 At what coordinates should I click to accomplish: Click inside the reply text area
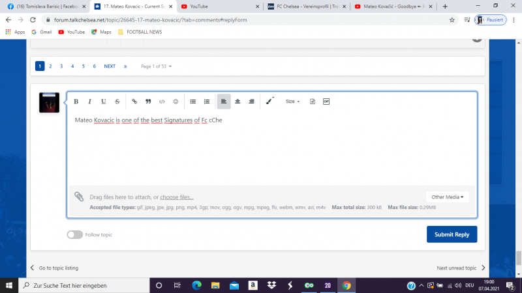point(271,150)
